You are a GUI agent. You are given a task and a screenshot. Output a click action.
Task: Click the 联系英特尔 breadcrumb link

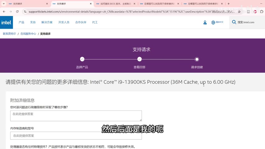(9, 34)
